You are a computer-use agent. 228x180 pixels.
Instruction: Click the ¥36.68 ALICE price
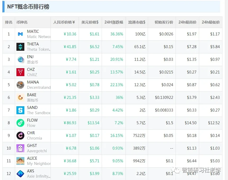pyautogui.click(x=70, y=161)
